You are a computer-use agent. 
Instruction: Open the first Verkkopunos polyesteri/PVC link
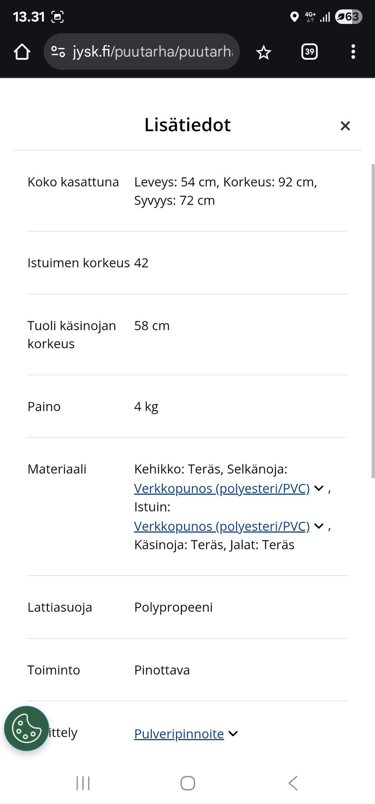(221, 488)
